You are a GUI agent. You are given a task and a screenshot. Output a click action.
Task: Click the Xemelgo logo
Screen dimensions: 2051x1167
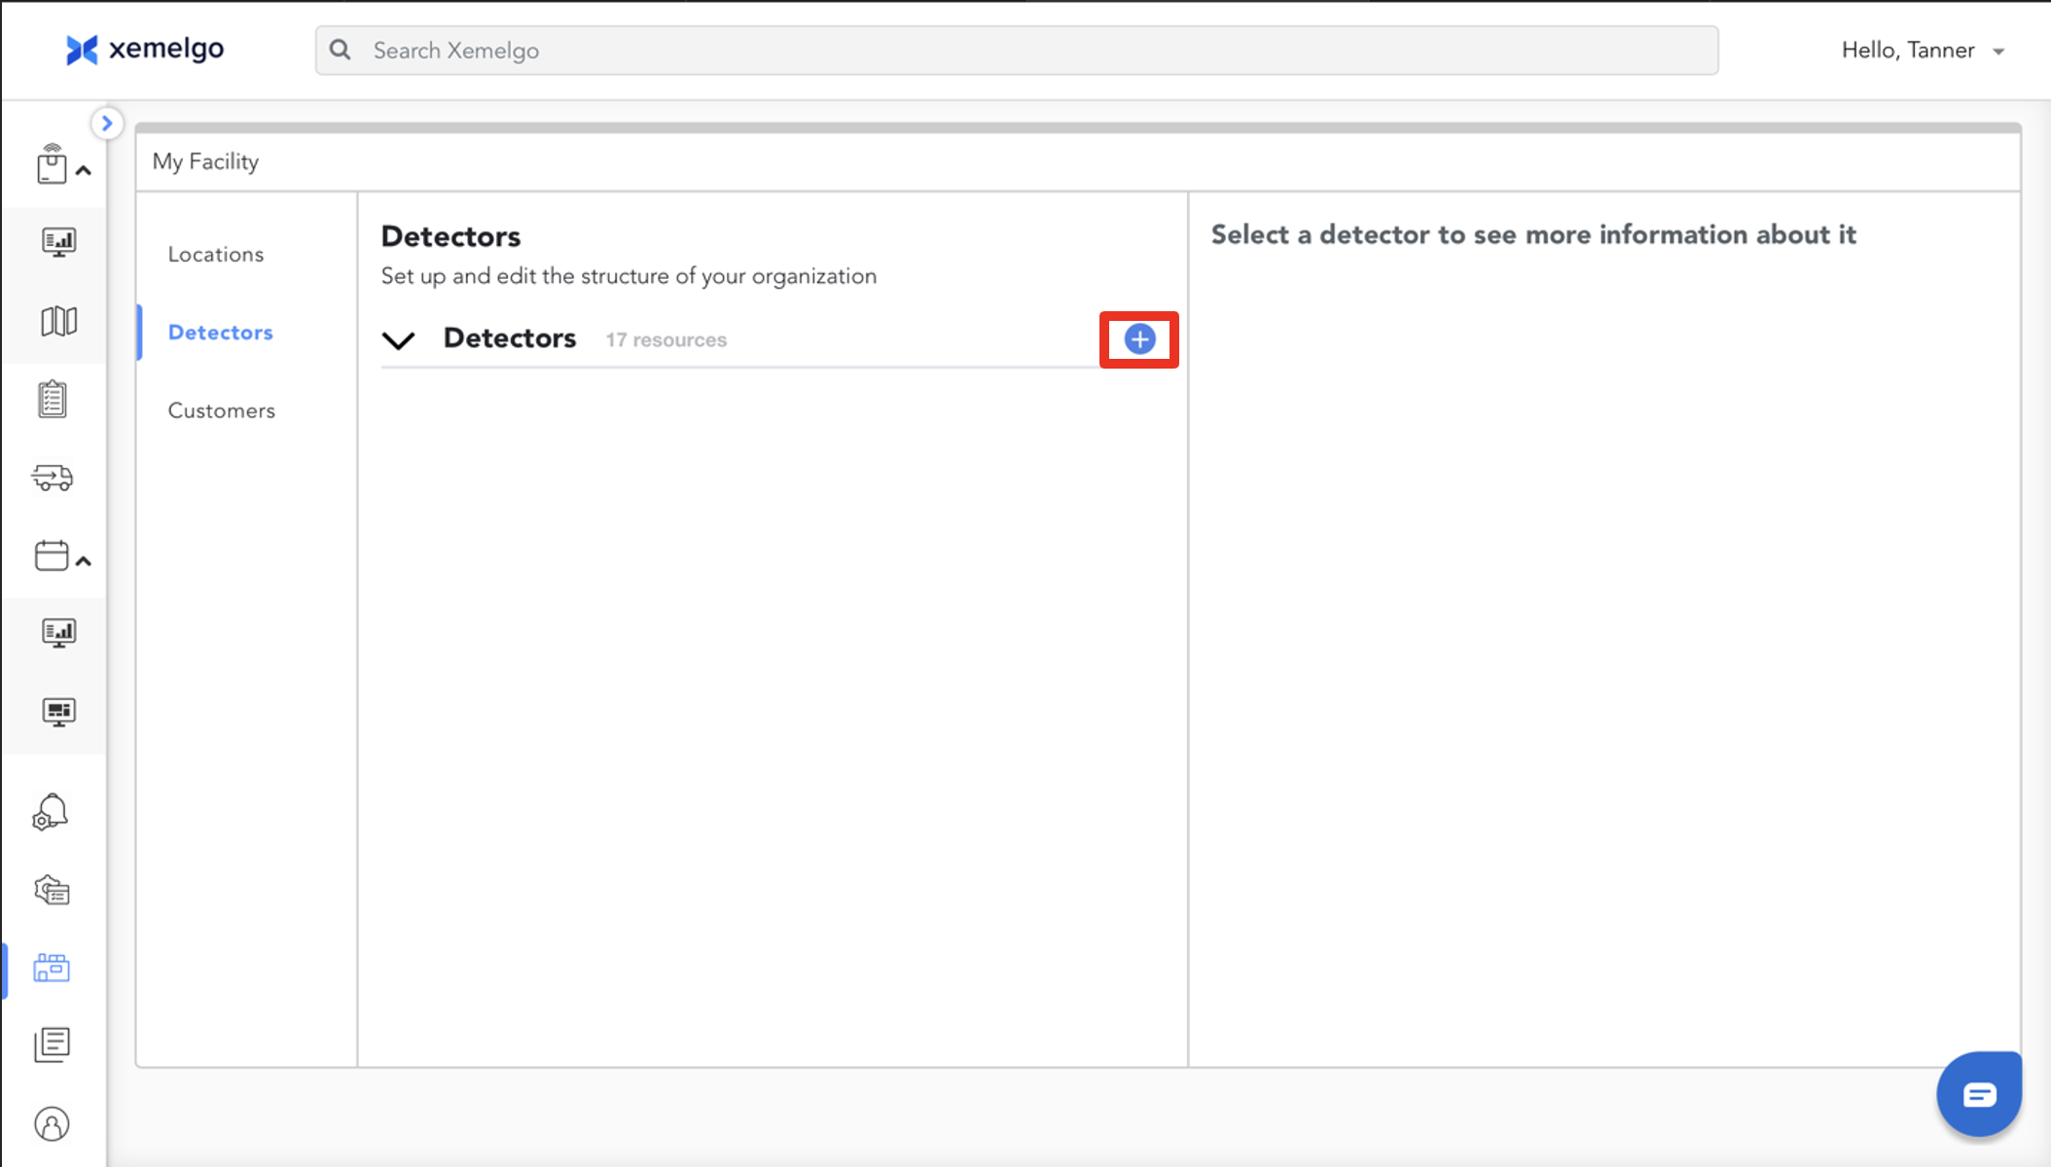click(145, 50)
